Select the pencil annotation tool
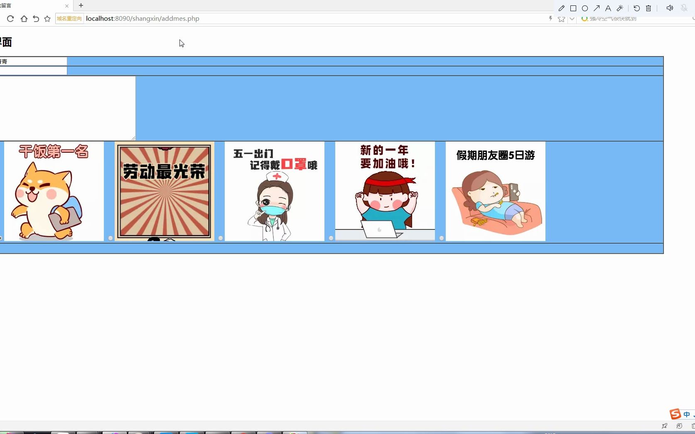 pos(561,8)
